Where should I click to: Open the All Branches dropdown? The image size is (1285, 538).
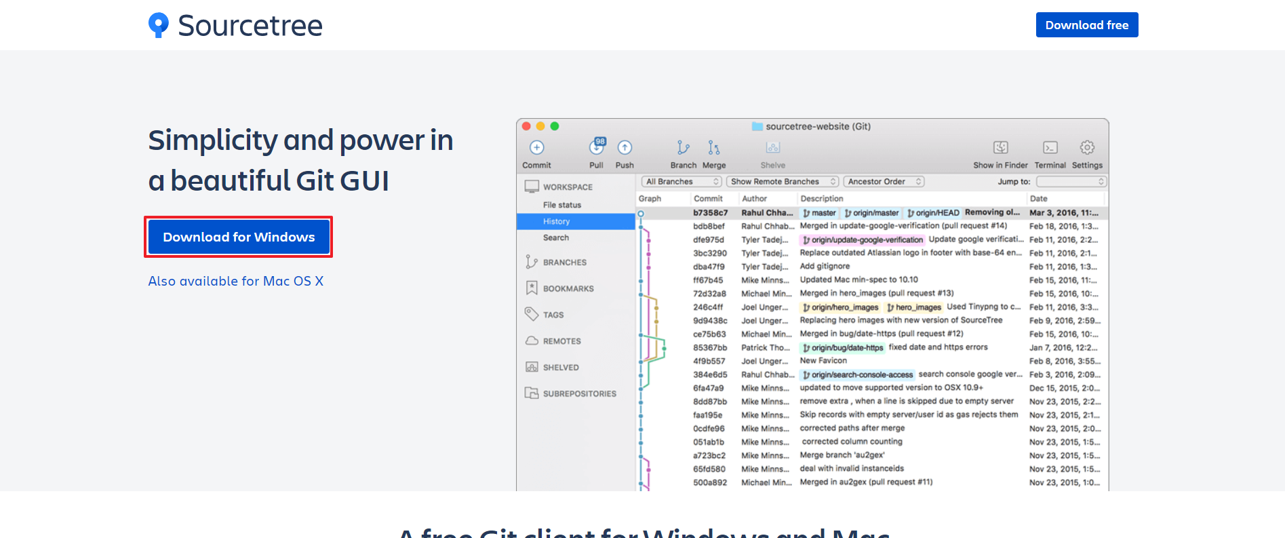click(681, 182)
